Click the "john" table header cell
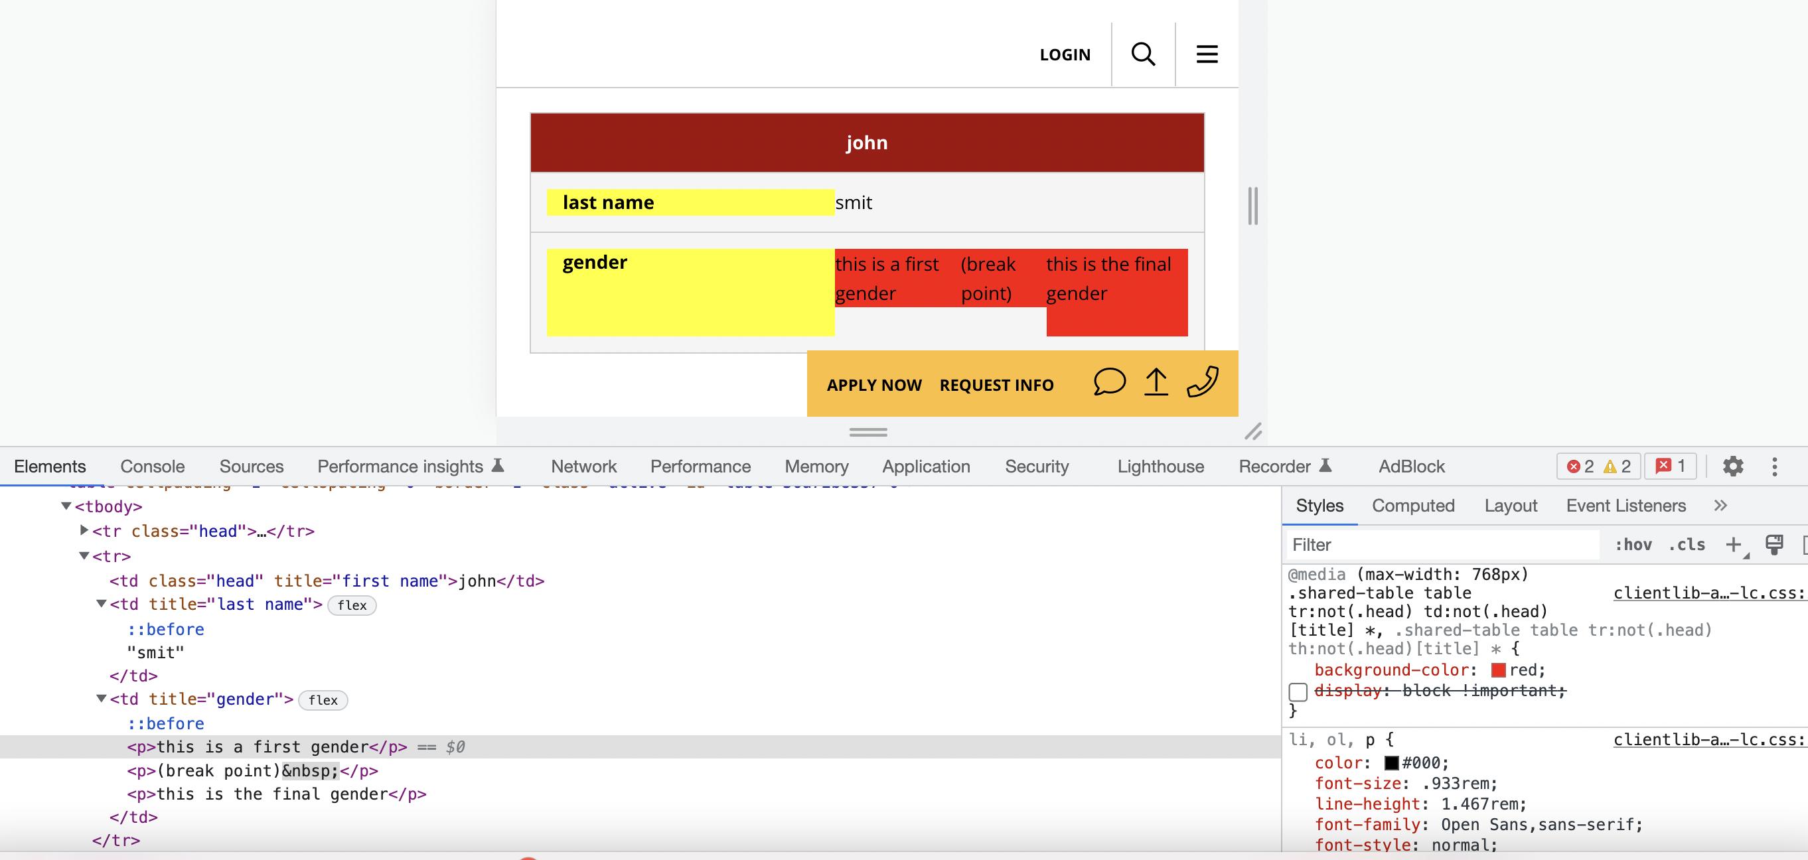Image resolution: width=1808 pixels, height=860 pixels. (867, 143)
